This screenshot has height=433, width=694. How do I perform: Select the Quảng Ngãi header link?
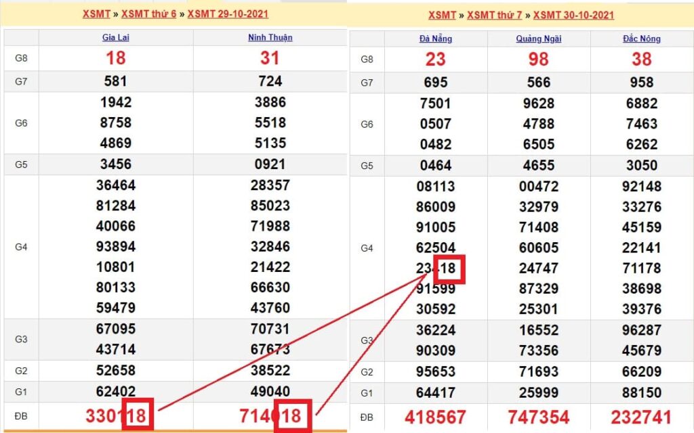tap(538, 39)
